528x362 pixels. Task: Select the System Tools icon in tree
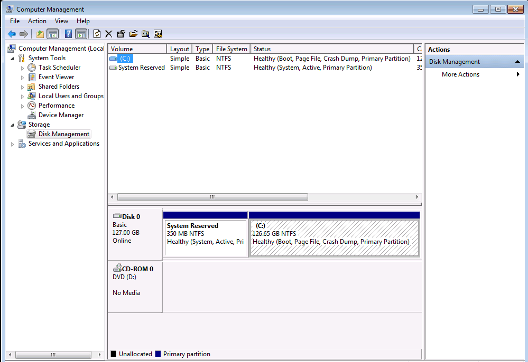(x=22, y=58)
